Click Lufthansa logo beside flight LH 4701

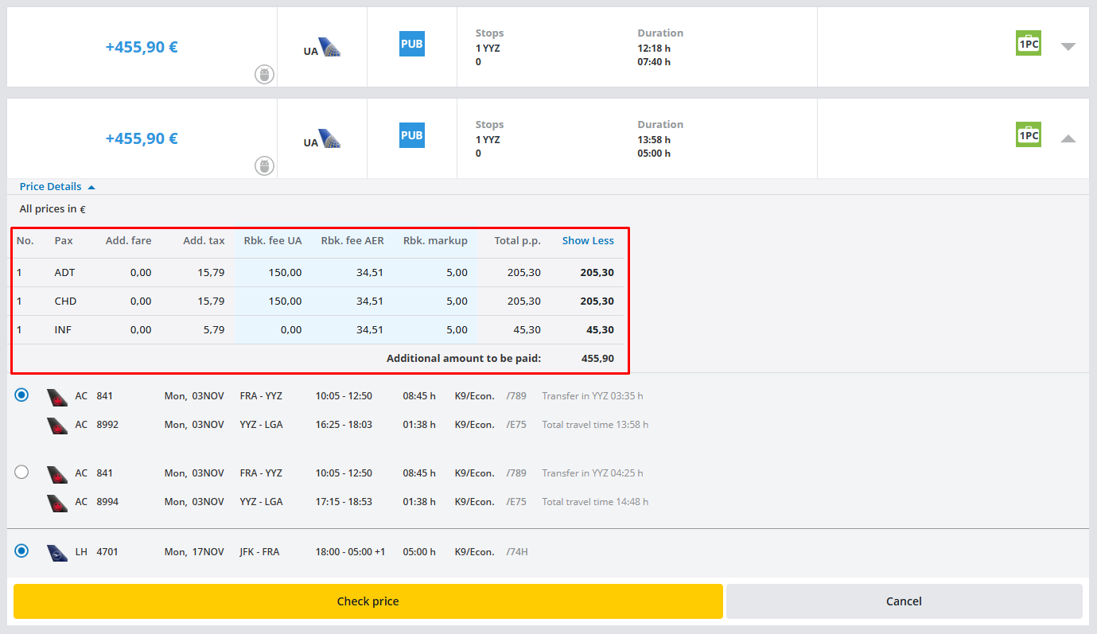[57, 552]
